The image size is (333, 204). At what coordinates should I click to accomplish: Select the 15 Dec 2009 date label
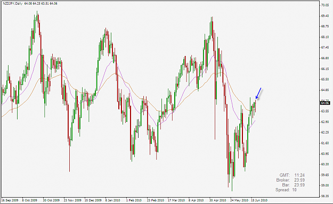pos(93,200)
